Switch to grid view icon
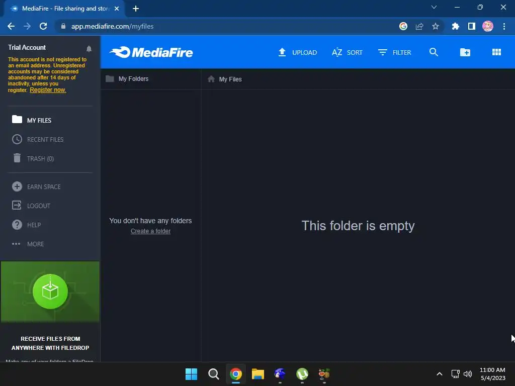This screenshot has height=386, width=515. pyautogui.click(x=496, y=52)
